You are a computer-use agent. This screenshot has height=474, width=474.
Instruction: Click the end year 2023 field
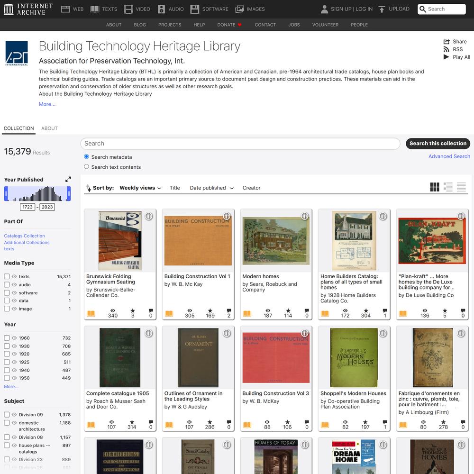coord(47,207)
